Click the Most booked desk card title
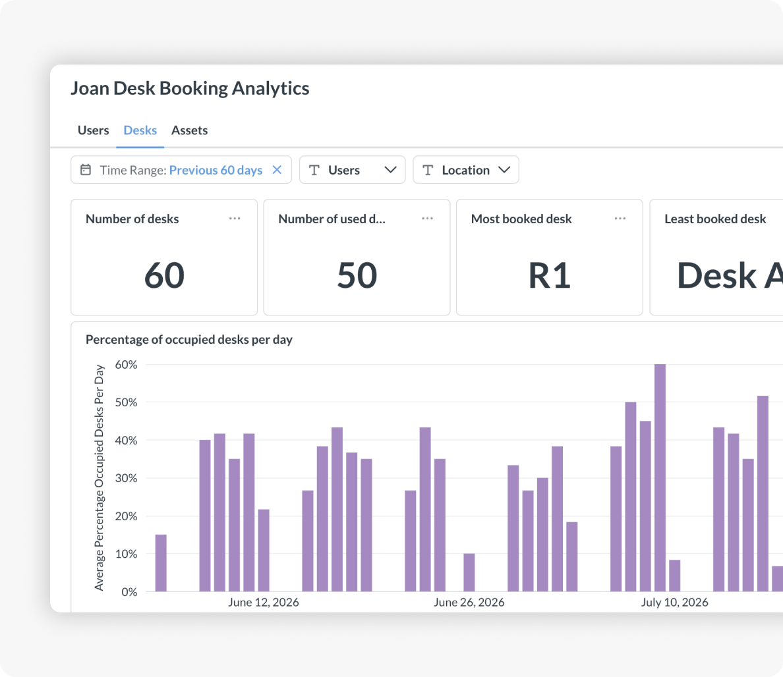This screenshot has height=677, width=783. click(521, 219)
